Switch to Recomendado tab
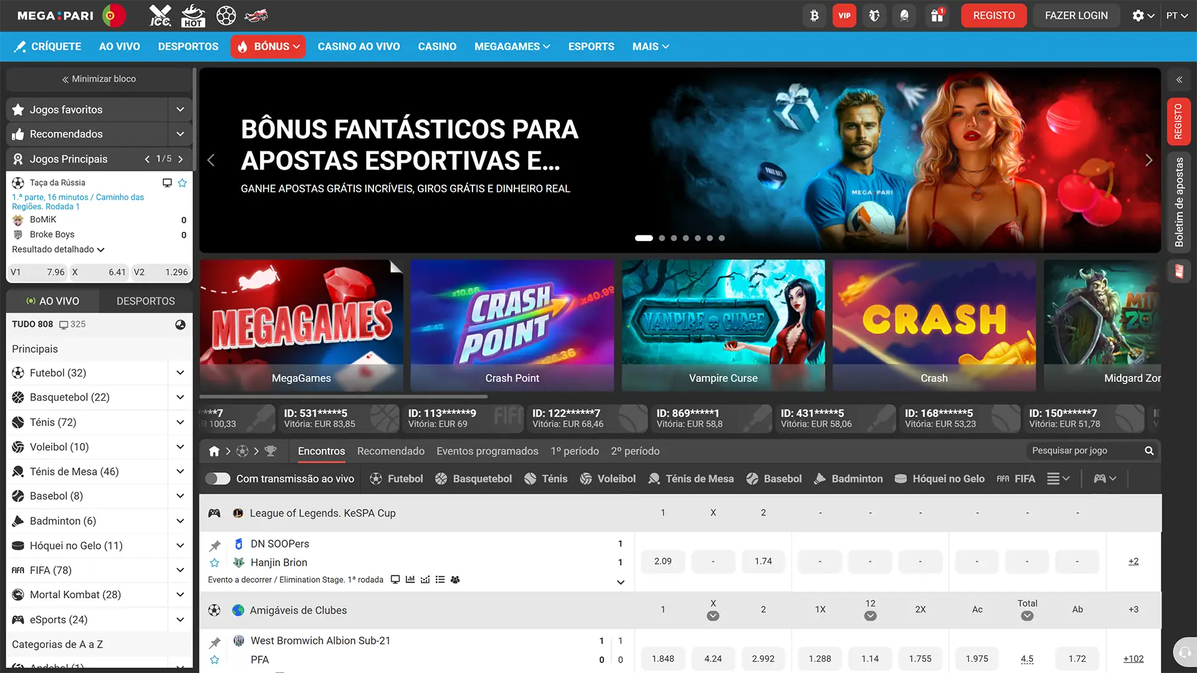This screenshot has width=1197, height=673. point(390,451)
